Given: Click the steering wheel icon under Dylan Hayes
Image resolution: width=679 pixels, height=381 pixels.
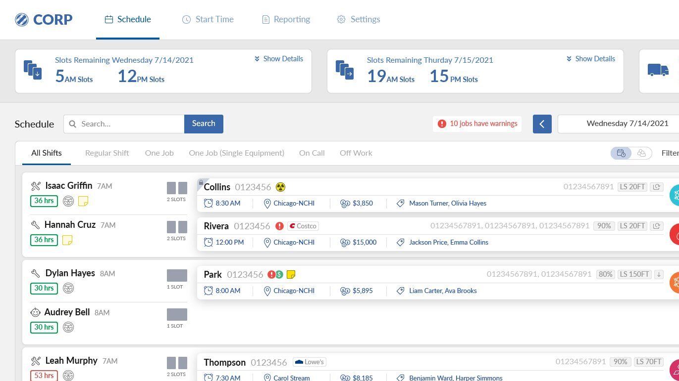Looking at the screenshot, I should pos(68,288).
